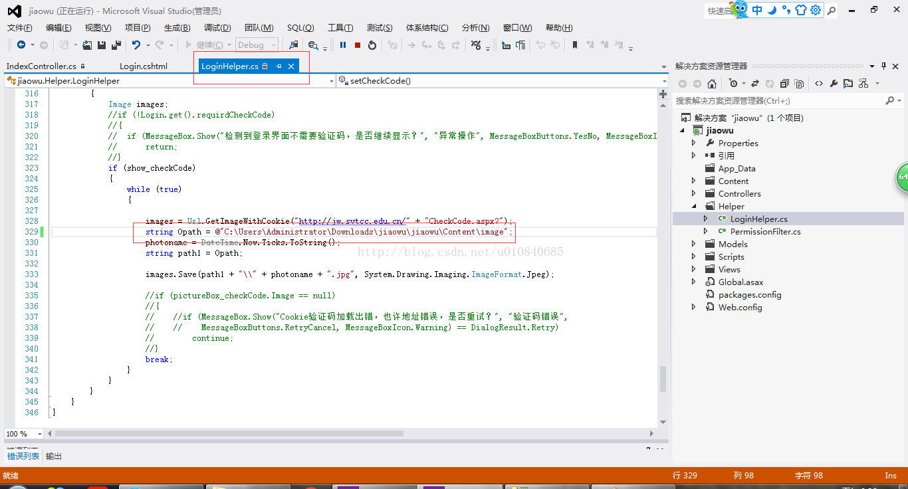This screenshot has height=489, width=908.
Task: Click Pending Changes Filter clock icon
Action: (733, 84)
